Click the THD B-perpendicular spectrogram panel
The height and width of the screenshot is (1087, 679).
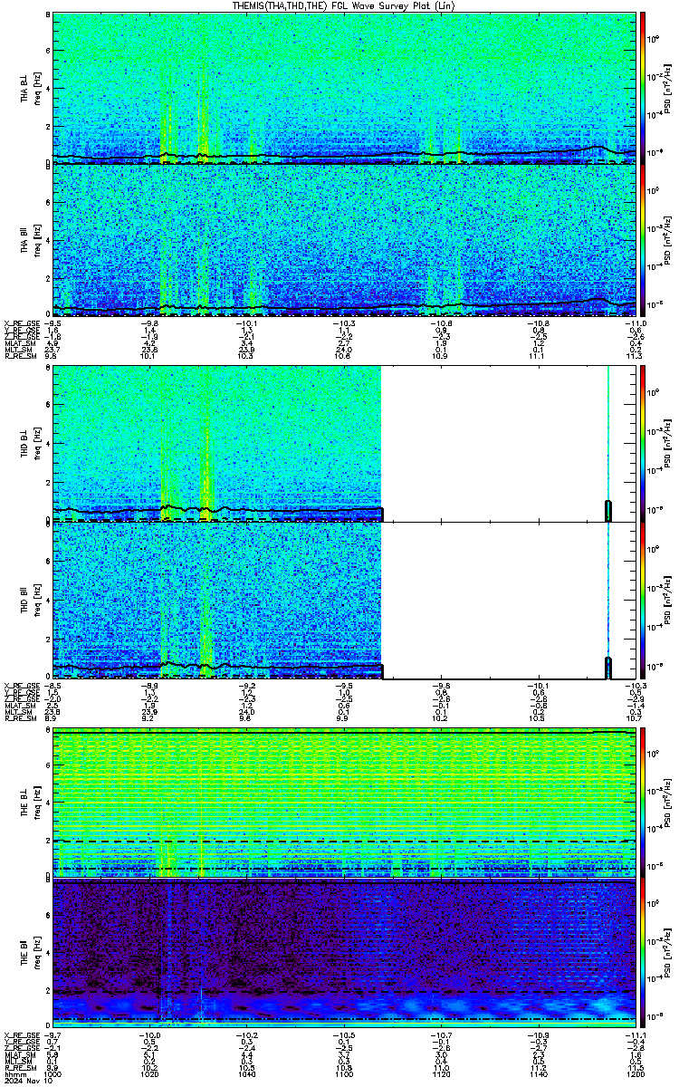point(344,443)
